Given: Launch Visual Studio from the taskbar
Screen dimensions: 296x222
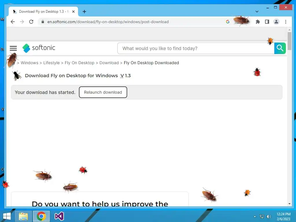Looking at the screenshot, I should 59,216.
